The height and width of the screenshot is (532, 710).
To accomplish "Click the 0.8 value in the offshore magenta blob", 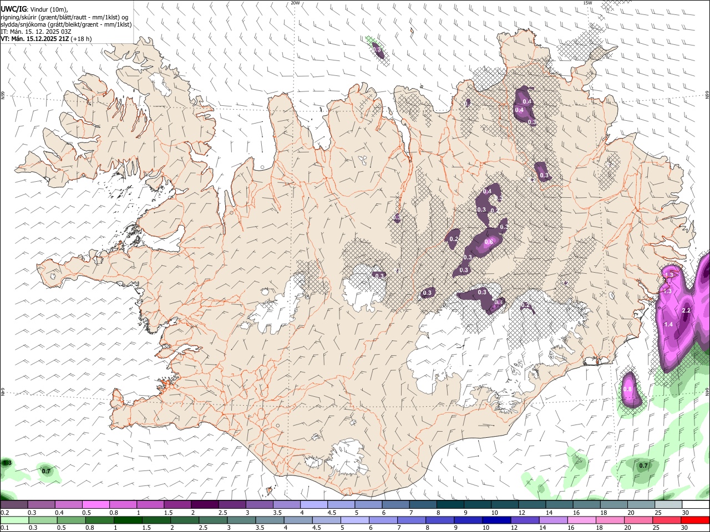I will 627,389.
